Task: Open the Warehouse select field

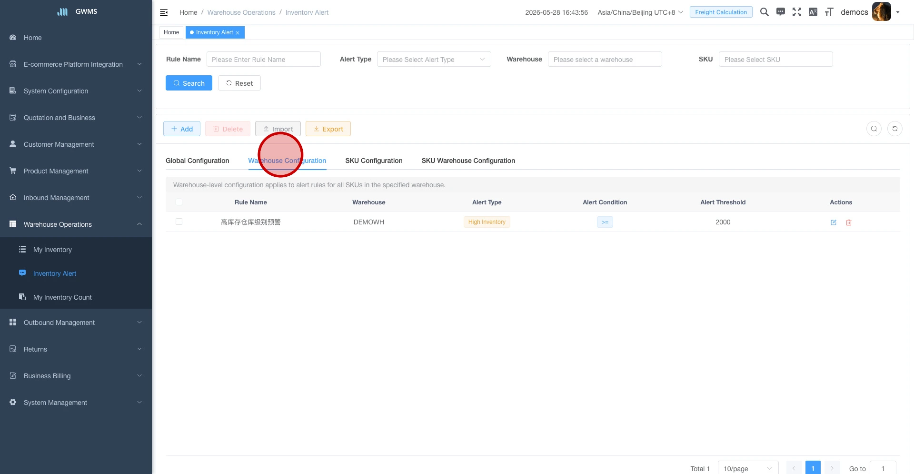Action: [605, 59]
